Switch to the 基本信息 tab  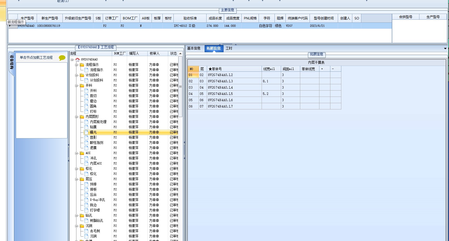194,48
